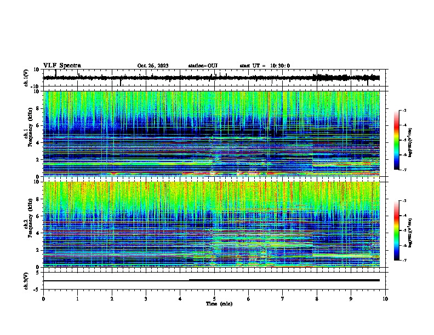Click the "start UT = 10:30: 0" label
434x335 pixels.
point(265,66)
